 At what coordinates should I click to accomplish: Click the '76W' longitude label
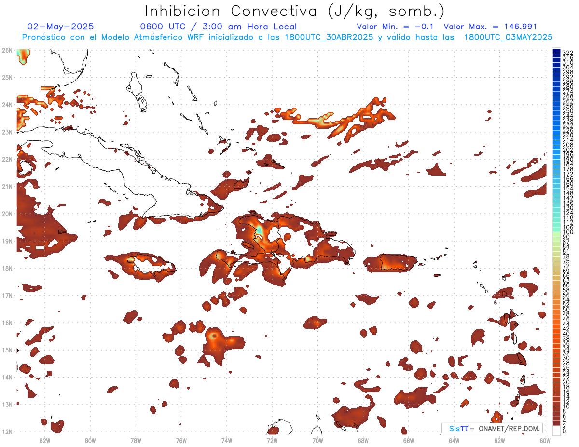tap(181, 440)
